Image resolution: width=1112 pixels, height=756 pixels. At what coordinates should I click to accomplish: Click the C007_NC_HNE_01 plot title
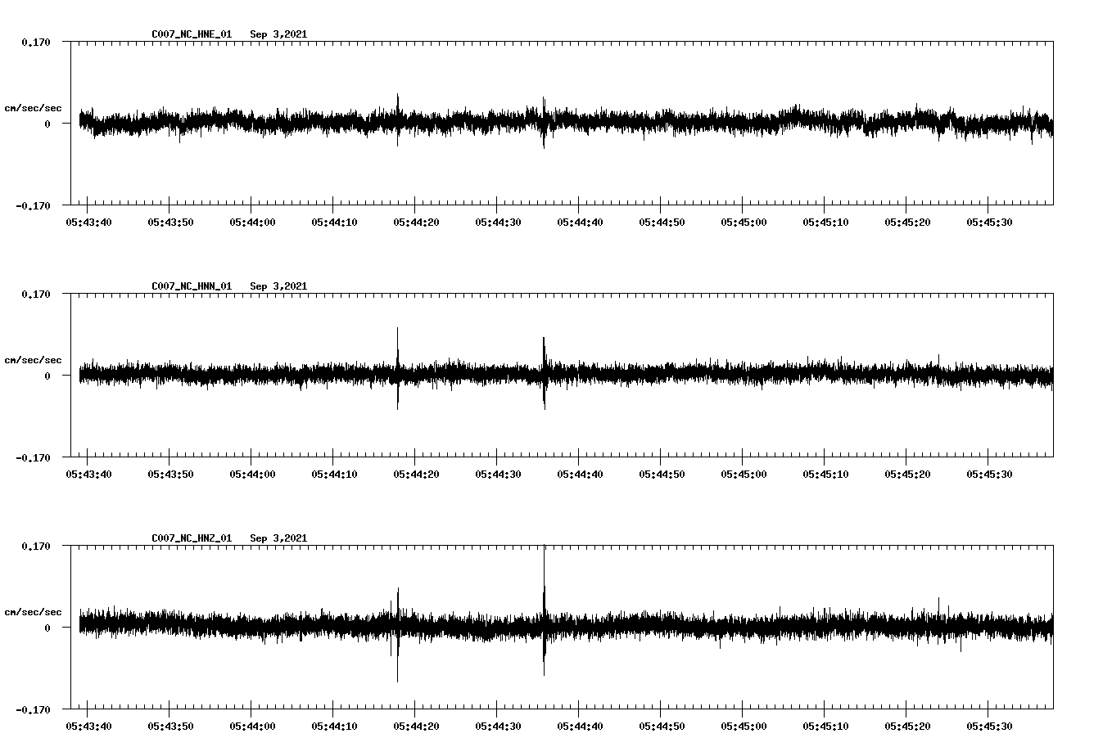[x=192, y=34]
